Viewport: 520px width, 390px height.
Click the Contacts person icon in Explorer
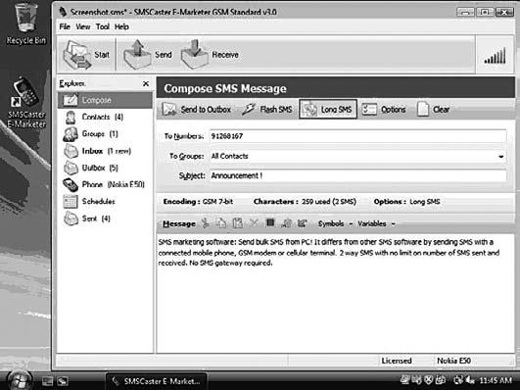71,118
